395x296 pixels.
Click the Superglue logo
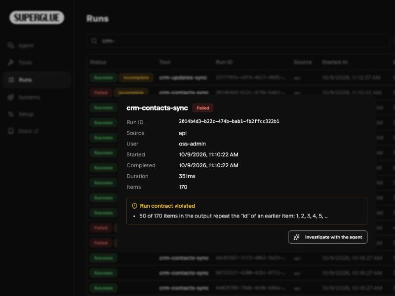click(x=37, y=17)
